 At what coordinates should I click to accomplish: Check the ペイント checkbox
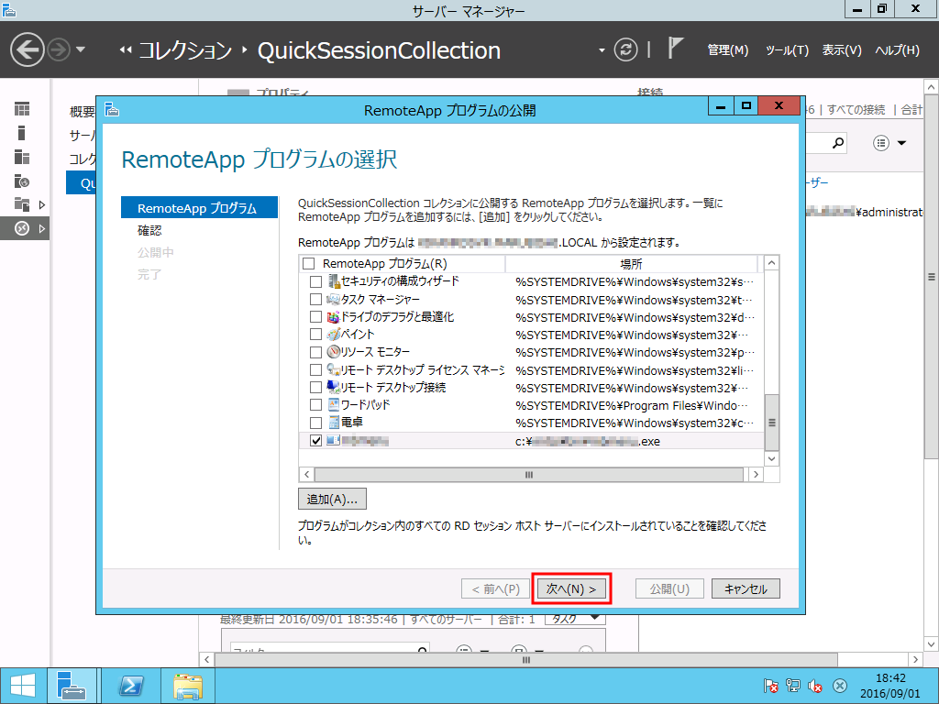tap(315, 334)
